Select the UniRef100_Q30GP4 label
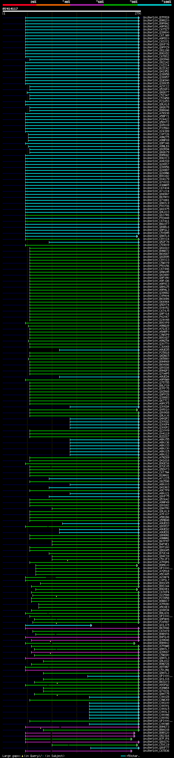The height and width of the screenshot is (758, 174). [x=156, y=425]
